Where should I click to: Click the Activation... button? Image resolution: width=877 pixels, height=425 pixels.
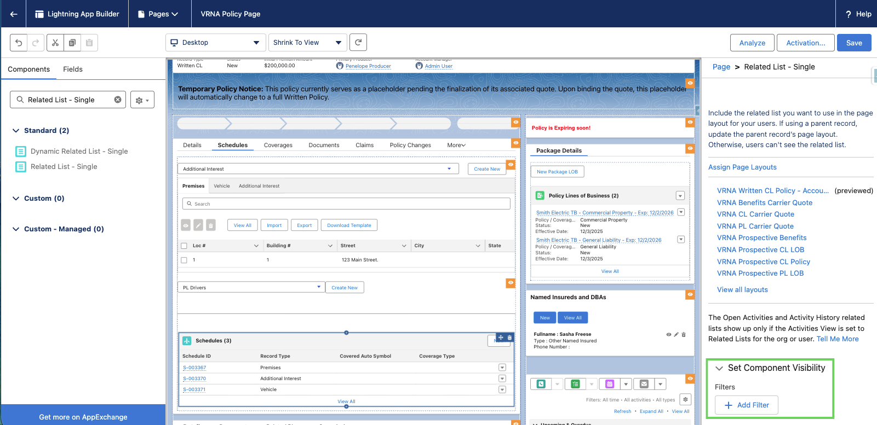(x=805, y=43)
